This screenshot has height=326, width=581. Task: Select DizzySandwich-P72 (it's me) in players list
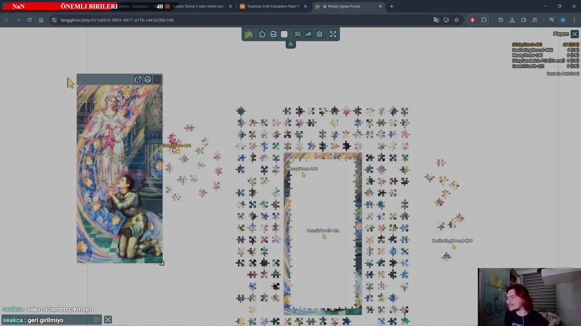tap(538, 61)
